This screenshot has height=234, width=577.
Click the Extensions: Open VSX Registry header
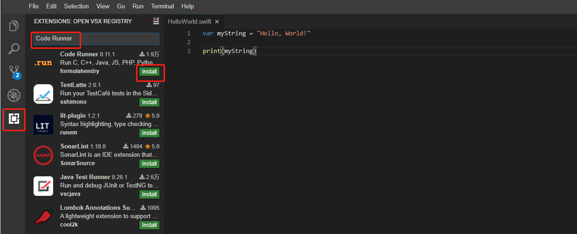[x=83, y=21]
